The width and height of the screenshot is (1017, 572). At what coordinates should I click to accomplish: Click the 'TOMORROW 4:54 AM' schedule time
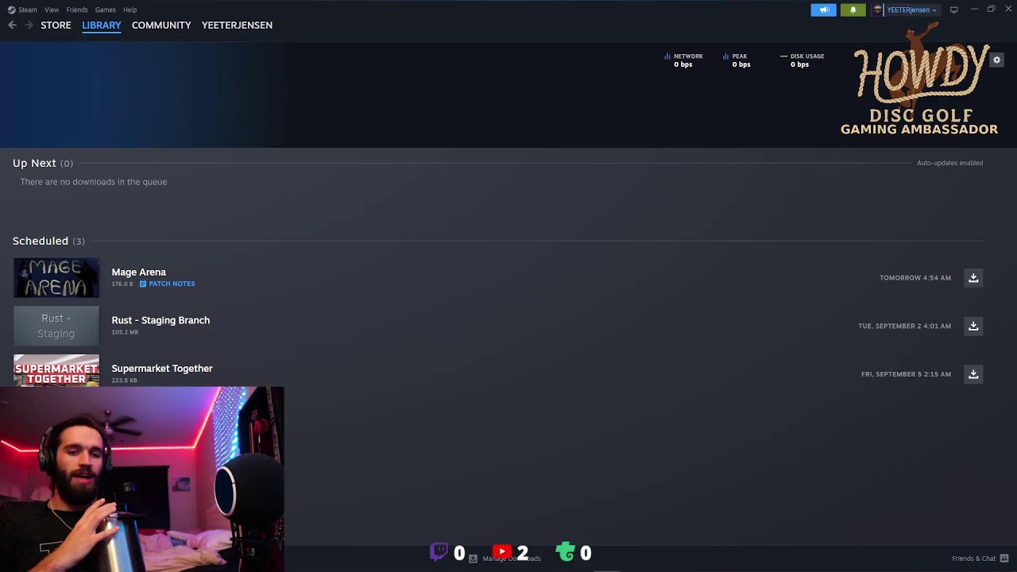tap(915, 278)
